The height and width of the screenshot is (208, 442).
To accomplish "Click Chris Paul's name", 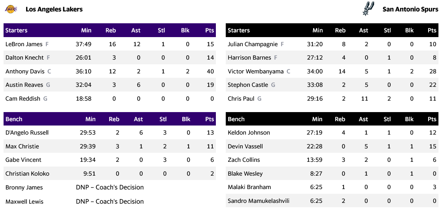I will point(241,99).
